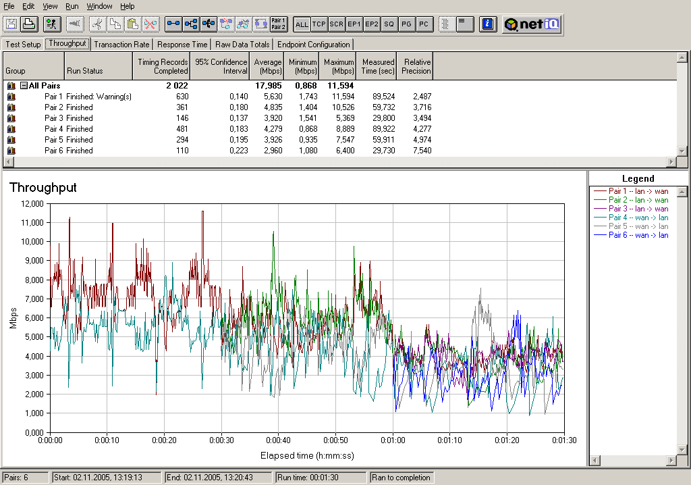
Task: Click the Add Pair toolbar icon
Action: coord(173,24)
